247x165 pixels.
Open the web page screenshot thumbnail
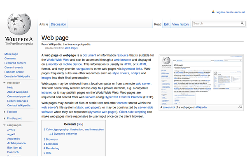coord(201,80)
